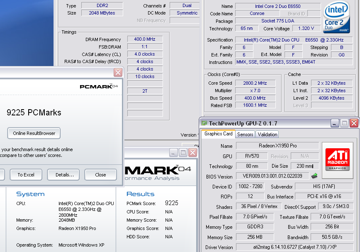Screen dimensions: 360x252
Task: Click the Die Size 230 mm value
Action: [305, 166]
